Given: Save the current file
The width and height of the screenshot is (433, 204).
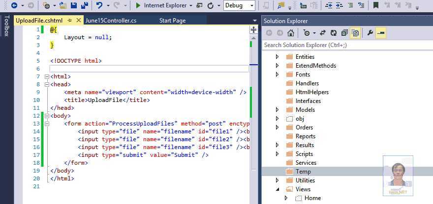Looking at the screenshot, I should [x=74, y=5].
